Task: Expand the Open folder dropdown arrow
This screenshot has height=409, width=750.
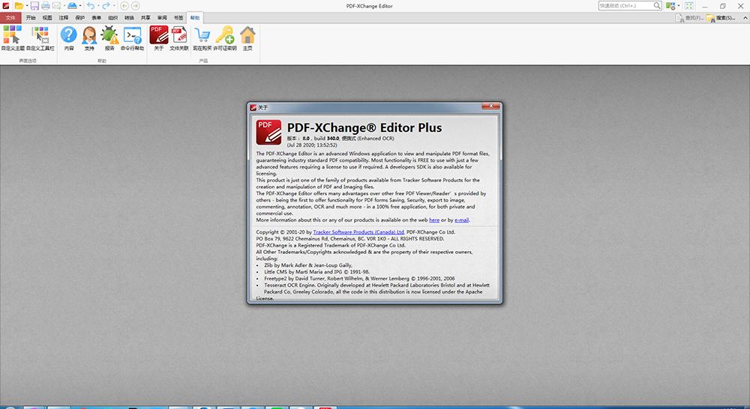Action: [26, 6]
